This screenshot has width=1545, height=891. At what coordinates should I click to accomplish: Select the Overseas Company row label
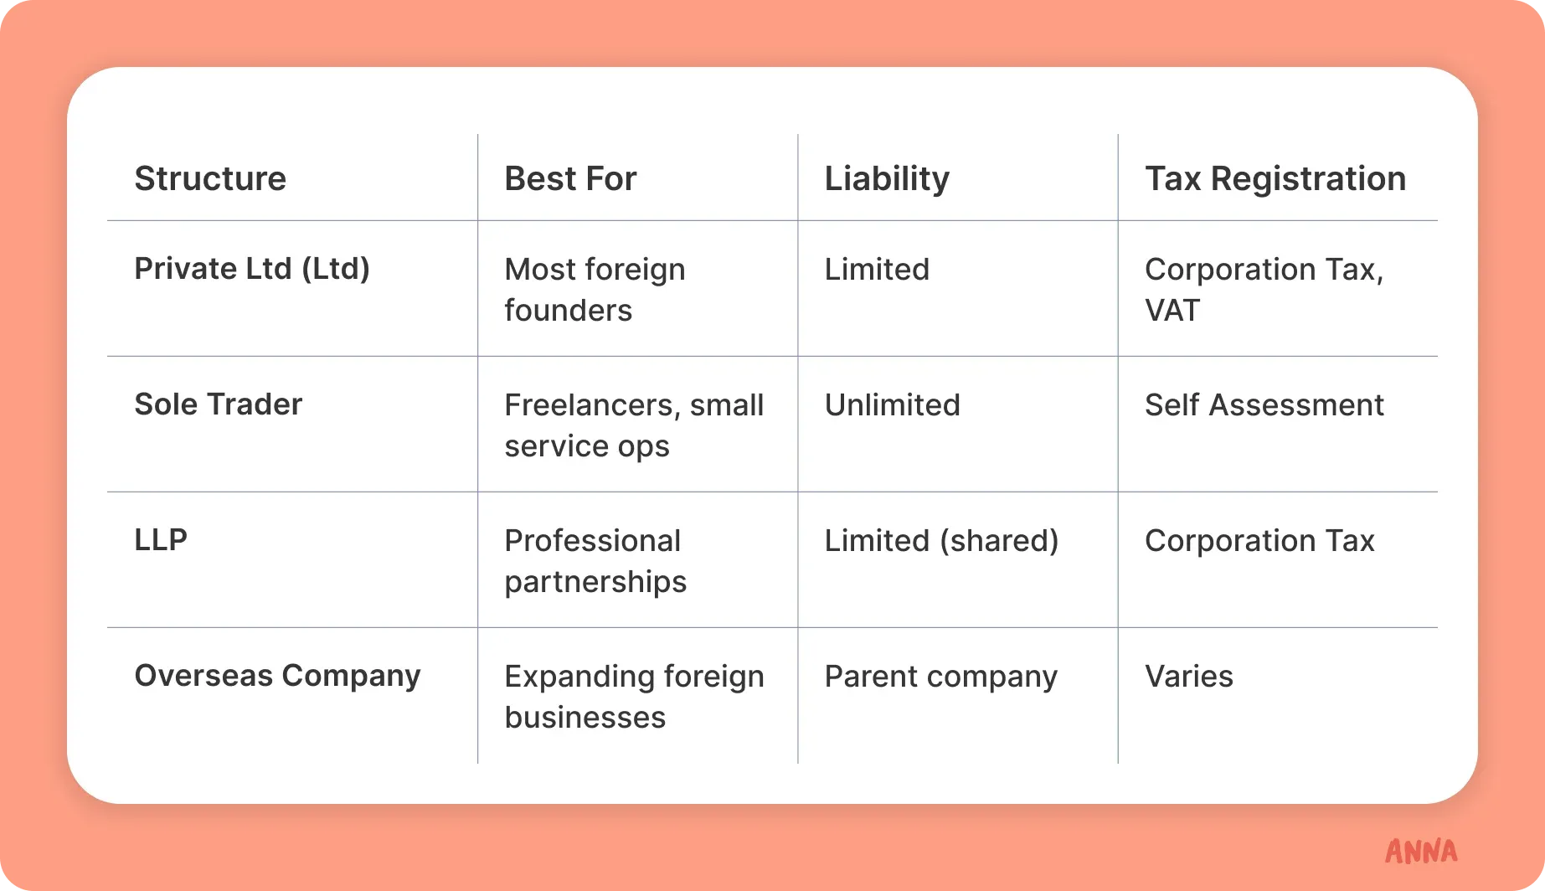click(277, 676)
